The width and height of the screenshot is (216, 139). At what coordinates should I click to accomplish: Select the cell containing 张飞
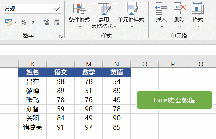coord(33,100)
